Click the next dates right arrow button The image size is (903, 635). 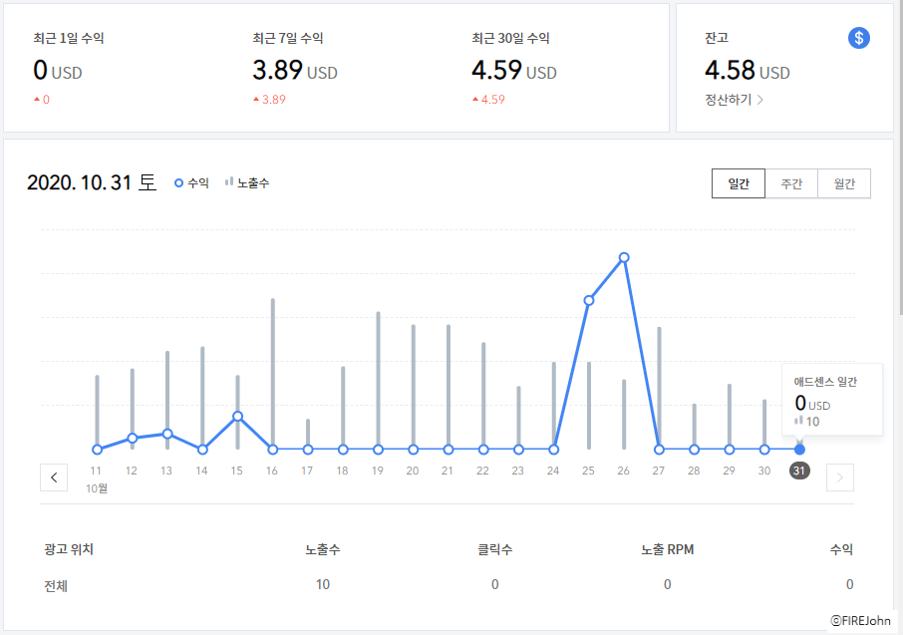(839, 477)
